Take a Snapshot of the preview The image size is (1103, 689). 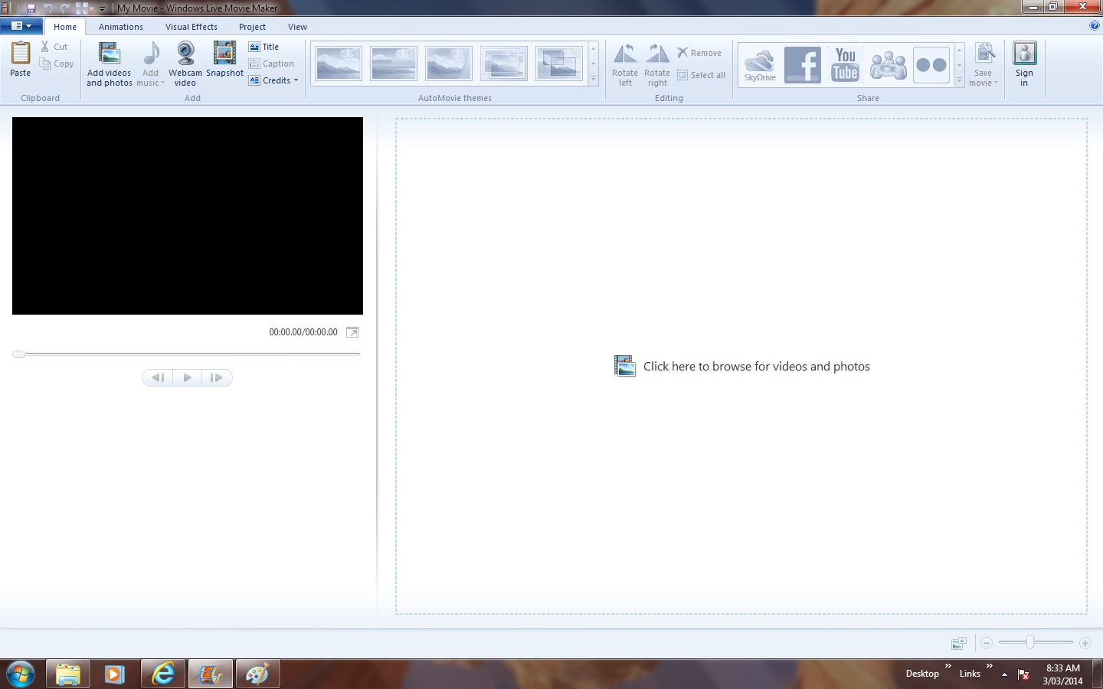224,55
